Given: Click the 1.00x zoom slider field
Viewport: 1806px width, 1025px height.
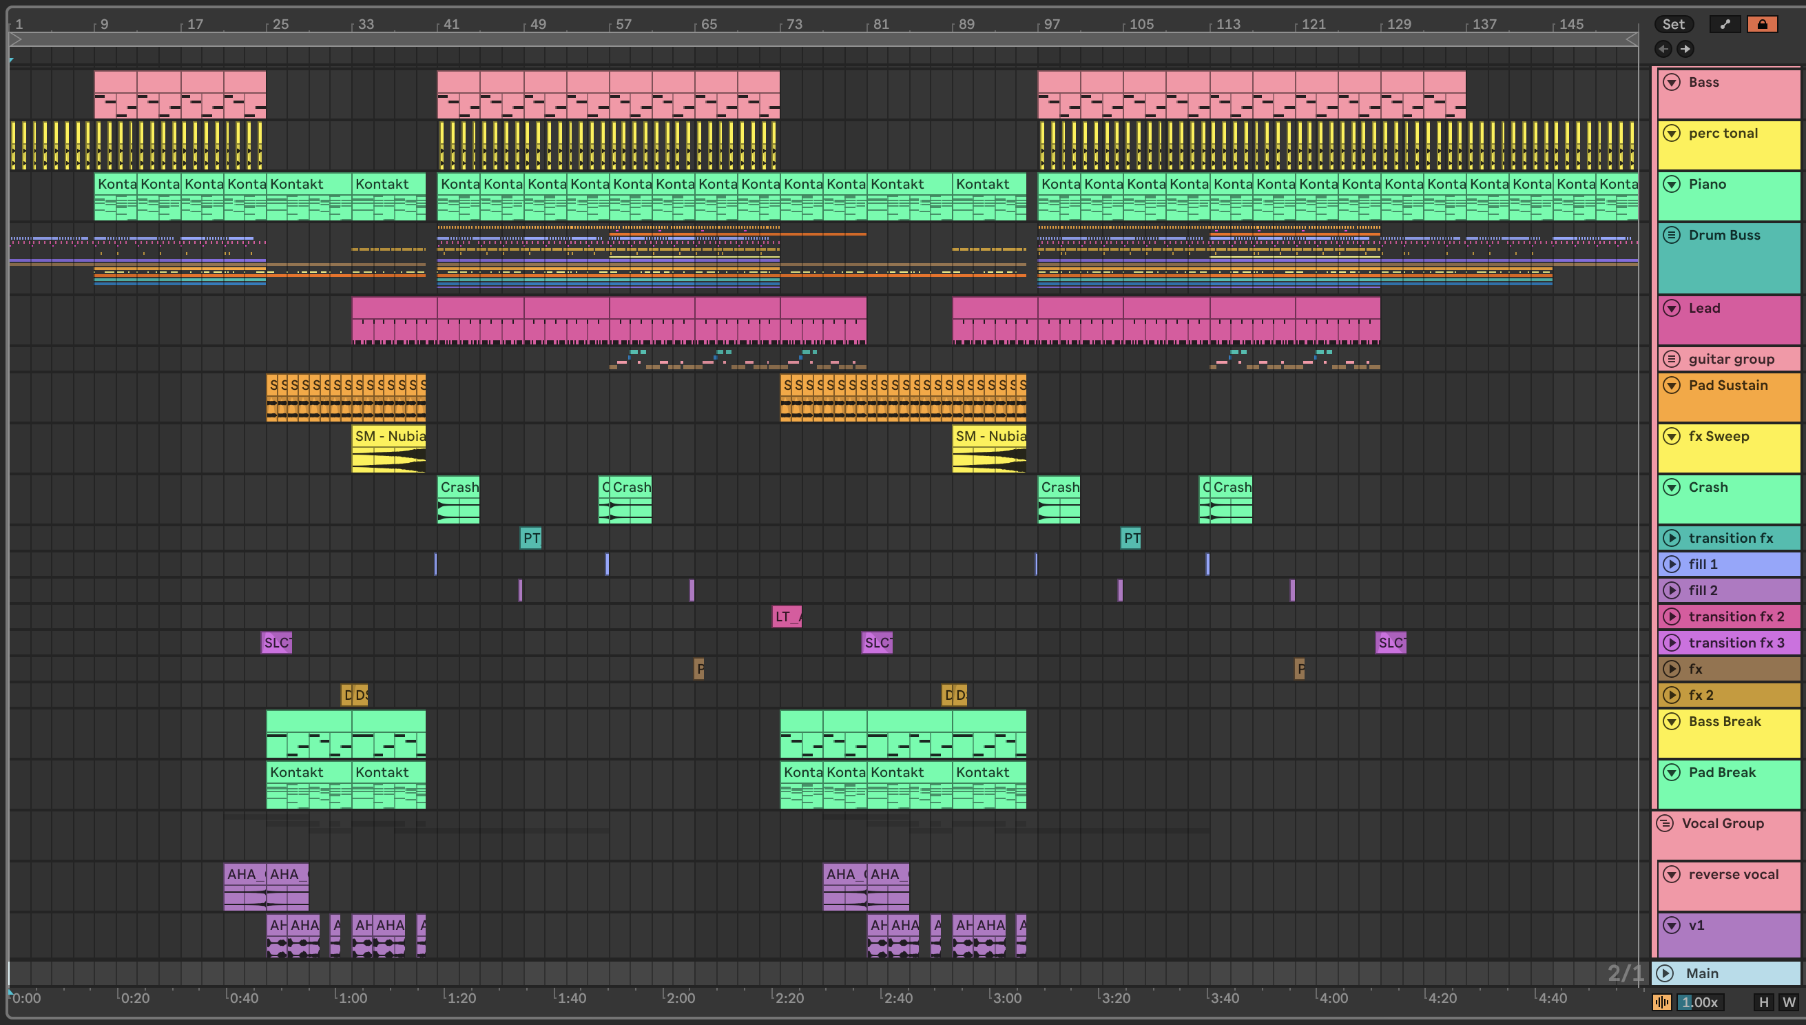Looking at the screenshot, I should pyautogui.click(x=1700, y=1002).
